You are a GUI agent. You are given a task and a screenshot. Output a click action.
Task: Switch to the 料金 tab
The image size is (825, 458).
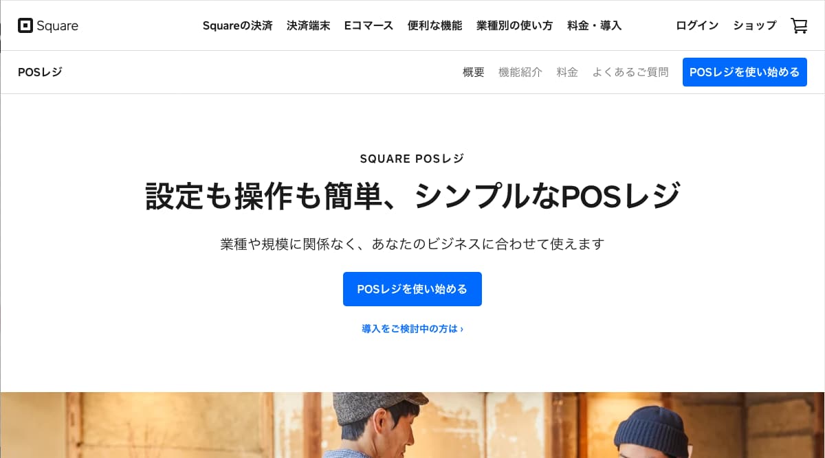[x=567, y=72]
